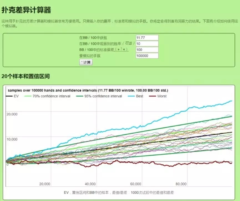This screenshot has height=201, width=240.
Task: Click the hands-to-simulate field showing 100000
Action: click(147, 56)
